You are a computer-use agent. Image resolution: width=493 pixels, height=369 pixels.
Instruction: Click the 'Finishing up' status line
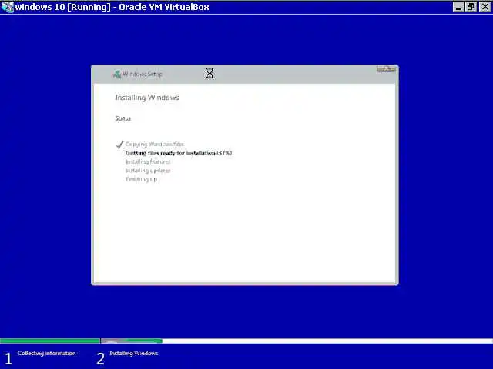[141, 179]
